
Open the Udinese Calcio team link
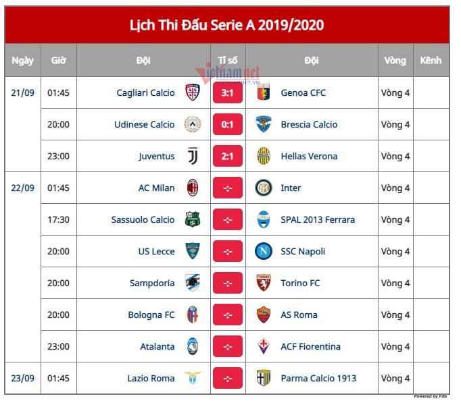point(145,124)
